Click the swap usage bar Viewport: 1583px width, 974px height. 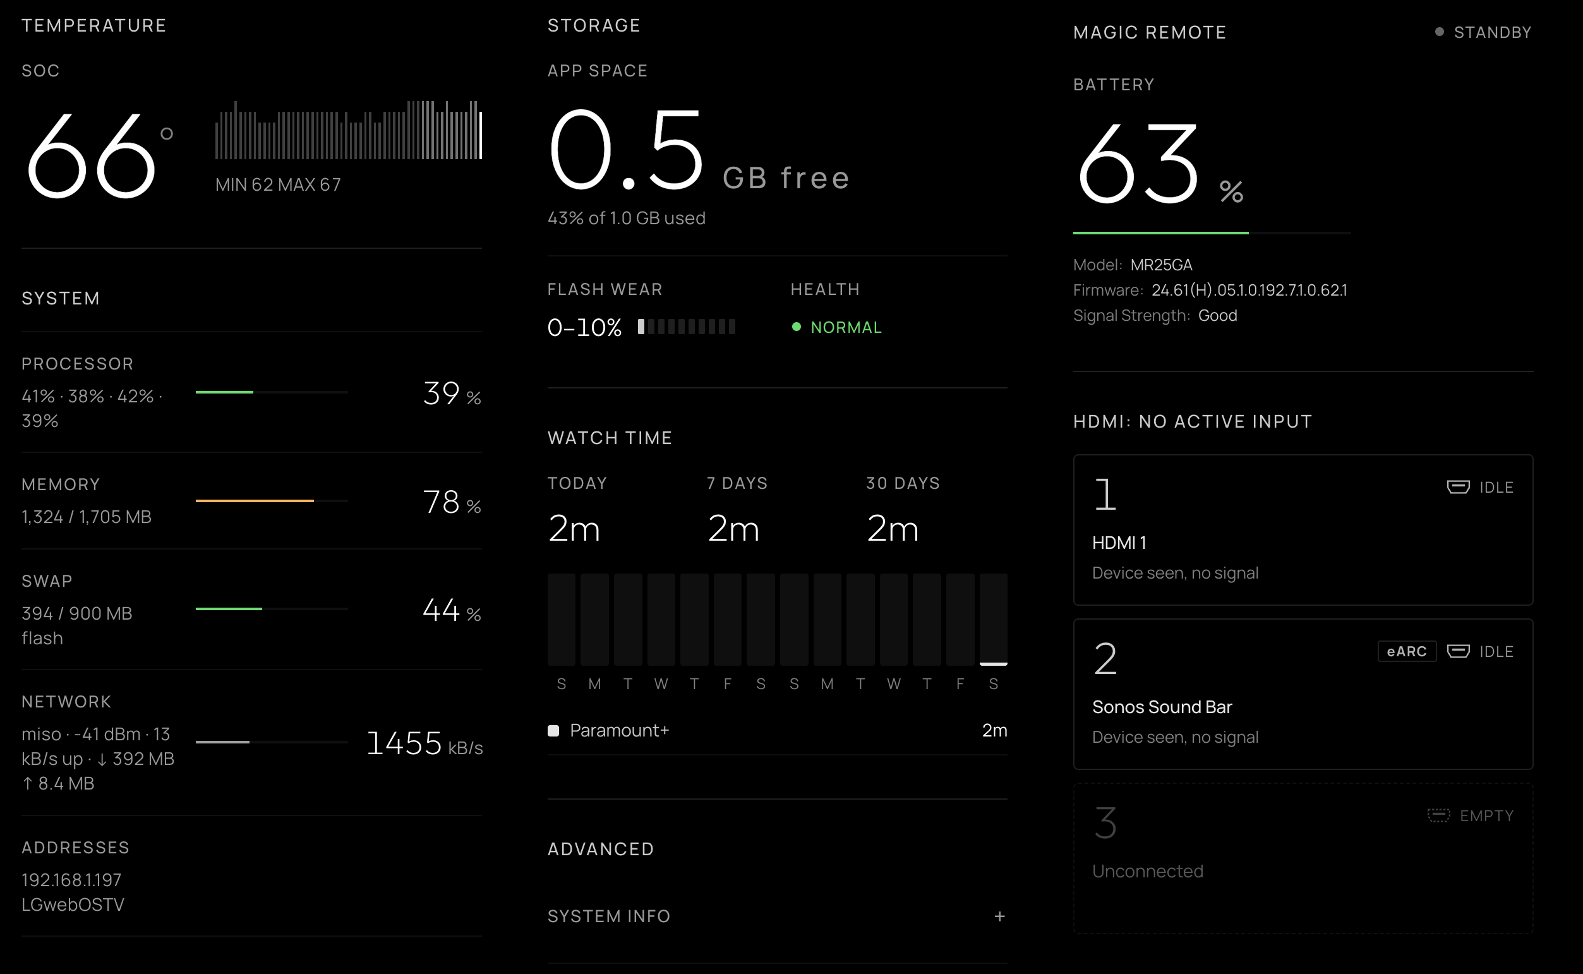pyautogui.click(x=272, y=609)
